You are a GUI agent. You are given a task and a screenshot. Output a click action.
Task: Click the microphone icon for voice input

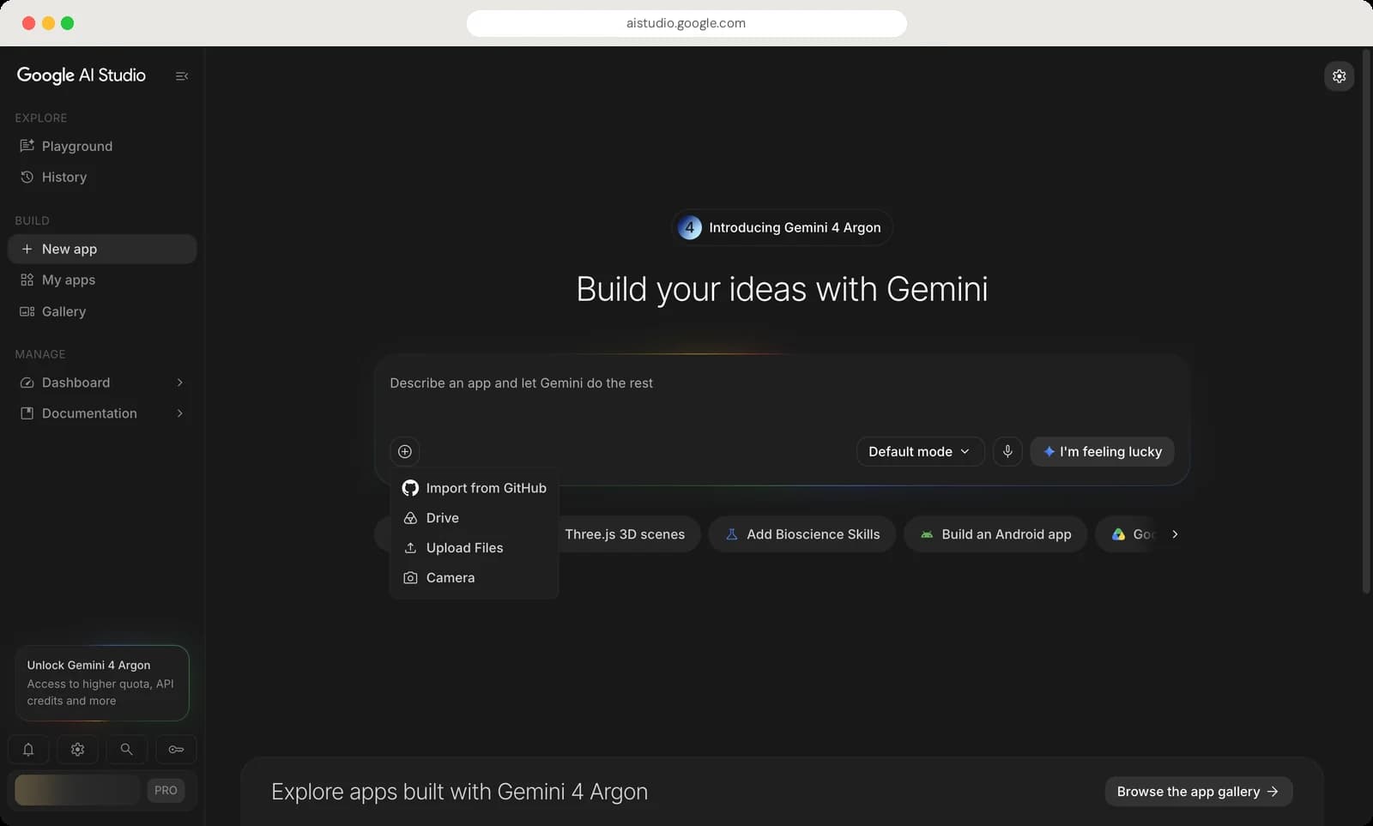click(1007, 451)
